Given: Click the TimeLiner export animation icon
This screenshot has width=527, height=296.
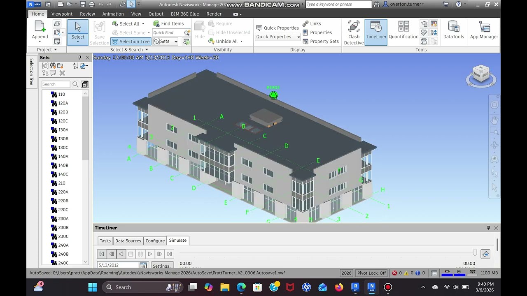Looking at the screenshot, I should coord(485,254).
